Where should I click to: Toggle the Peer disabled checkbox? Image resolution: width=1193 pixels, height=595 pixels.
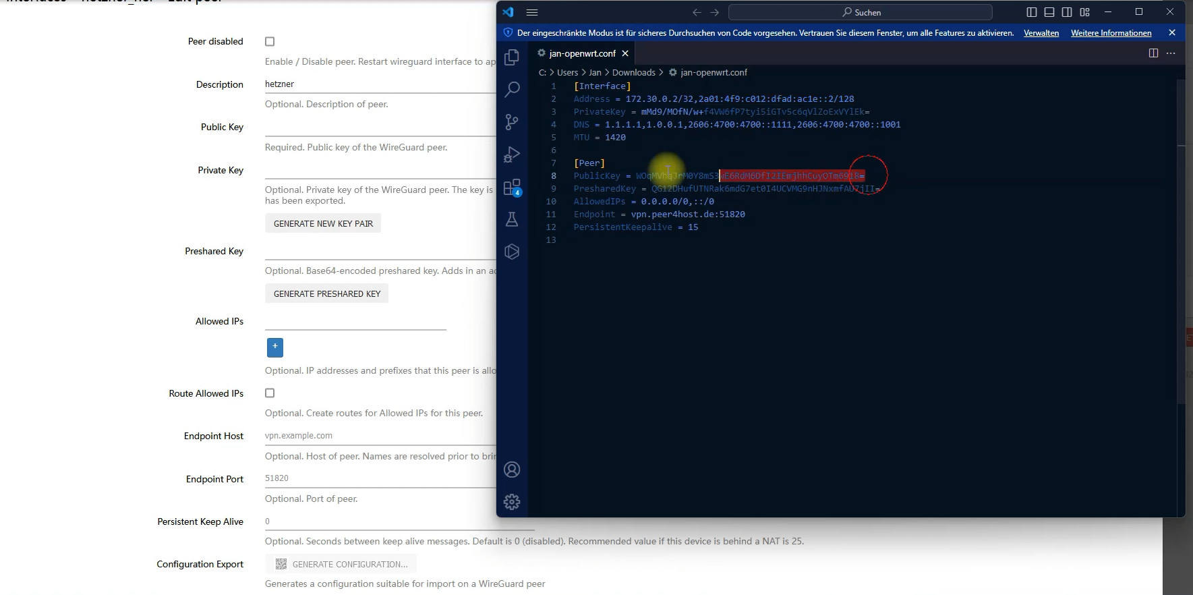(x=270, y=42)
